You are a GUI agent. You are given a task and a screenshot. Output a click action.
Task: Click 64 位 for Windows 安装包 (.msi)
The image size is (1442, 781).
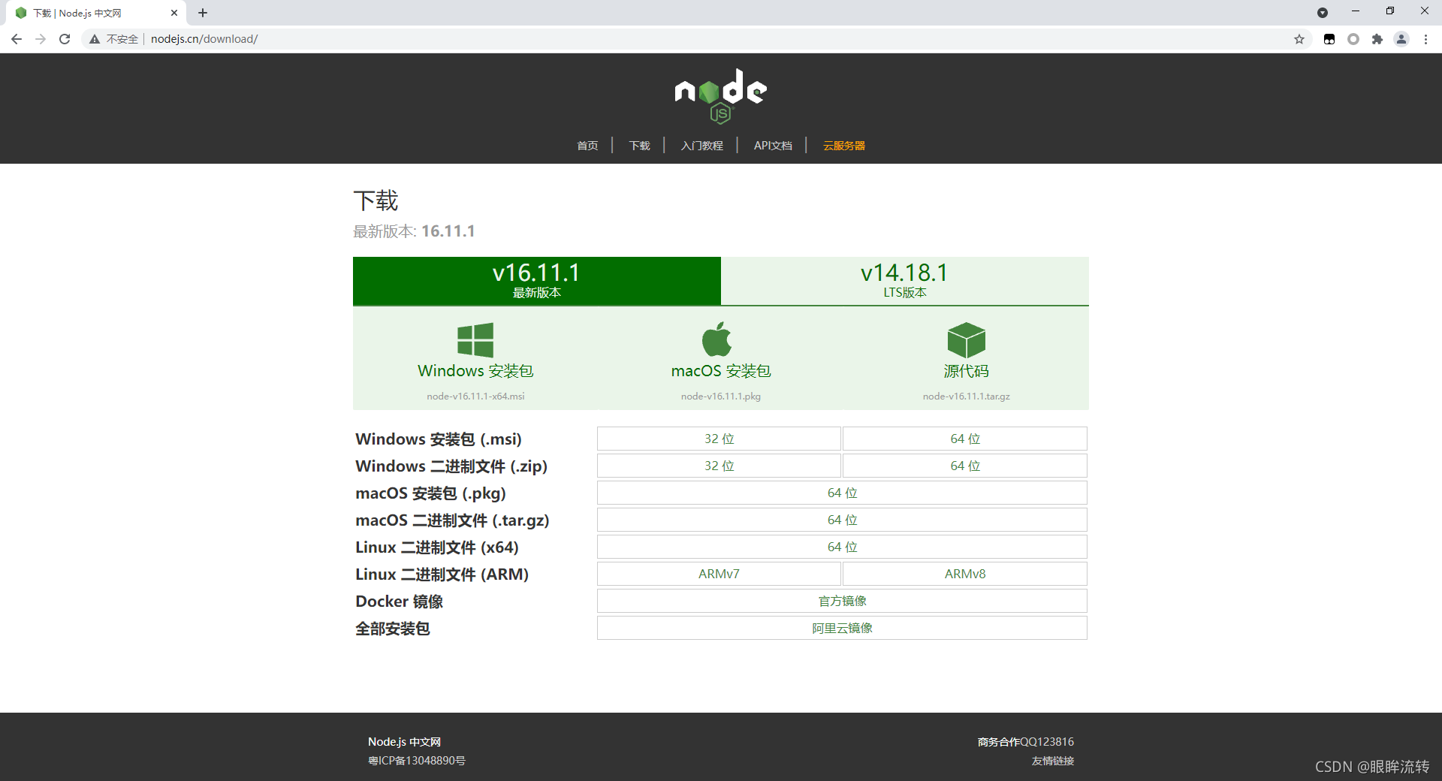tap(965, 439)
